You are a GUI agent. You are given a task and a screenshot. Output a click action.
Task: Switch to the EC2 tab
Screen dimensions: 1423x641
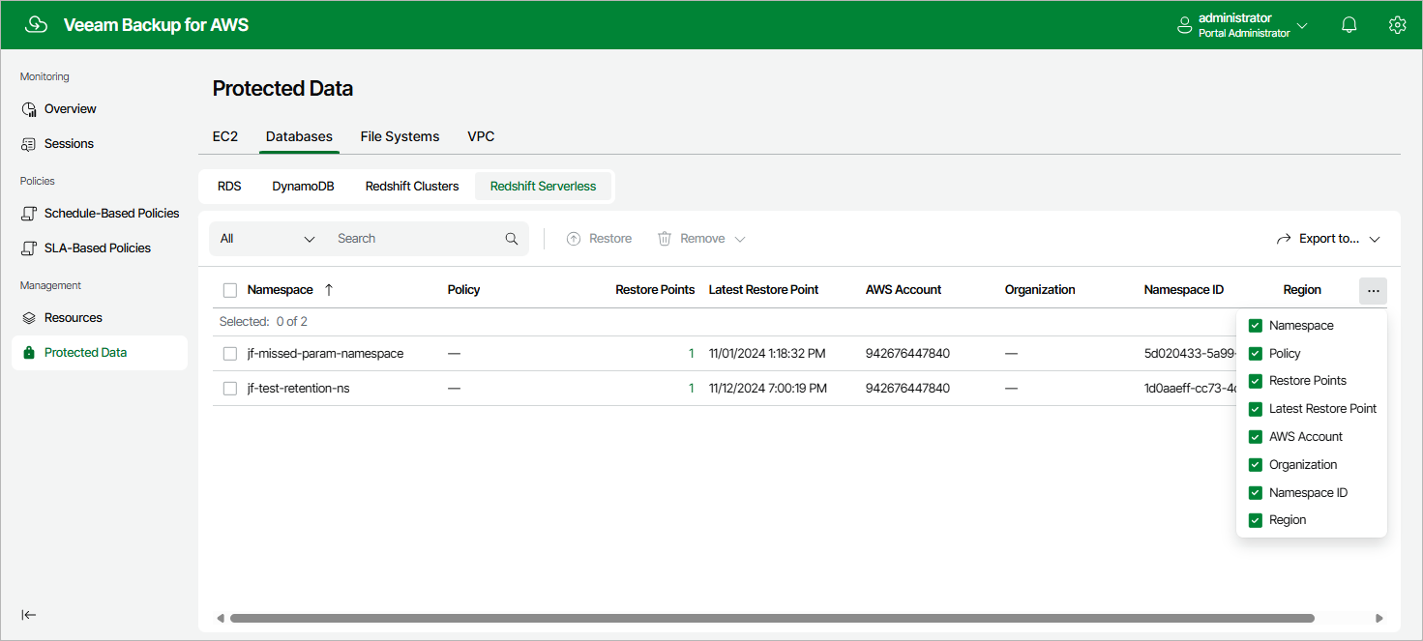tap(225, 137)
